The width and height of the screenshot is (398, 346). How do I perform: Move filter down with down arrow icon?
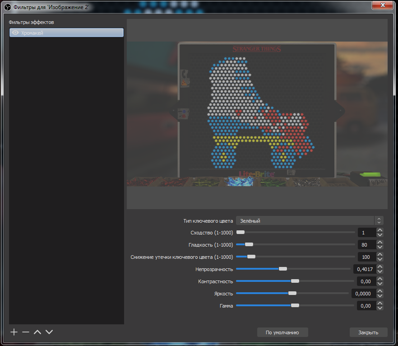[49, 332]
